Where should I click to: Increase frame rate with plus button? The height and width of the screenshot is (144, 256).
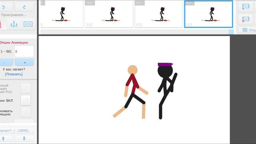click(x=24, y=62)
